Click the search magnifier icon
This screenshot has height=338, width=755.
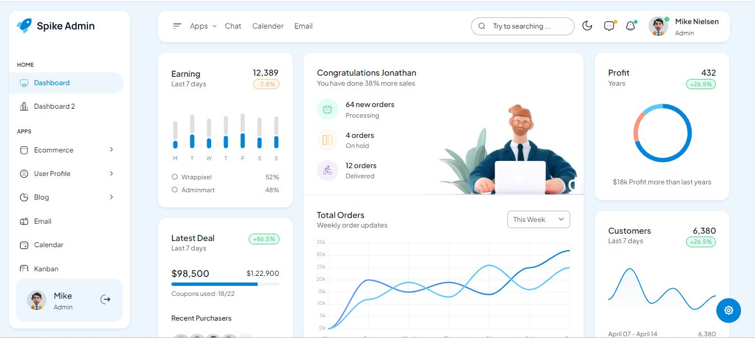(482, 26)
